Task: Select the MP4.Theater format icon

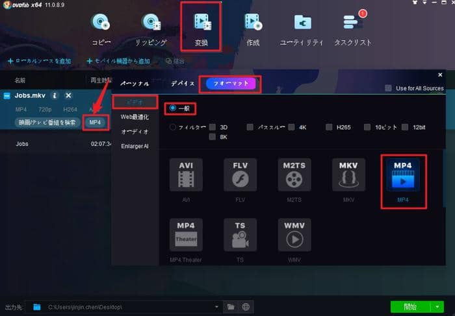Action: tap(186, 235)
